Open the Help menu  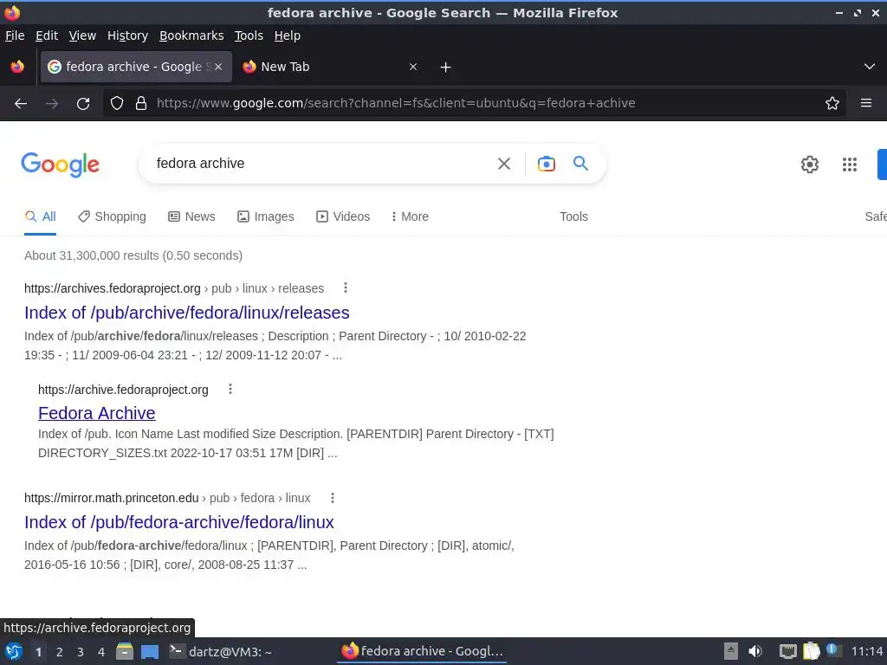click(x=288, y=36)
